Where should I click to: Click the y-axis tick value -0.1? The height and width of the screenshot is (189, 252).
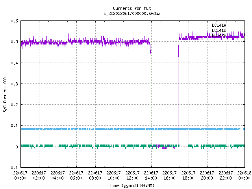(x=13, y=168)
